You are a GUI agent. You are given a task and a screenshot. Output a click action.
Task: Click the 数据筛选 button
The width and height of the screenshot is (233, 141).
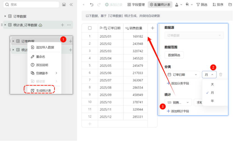point(174,55)
